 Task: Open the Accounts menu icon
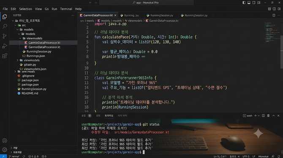tap(5, 141)
